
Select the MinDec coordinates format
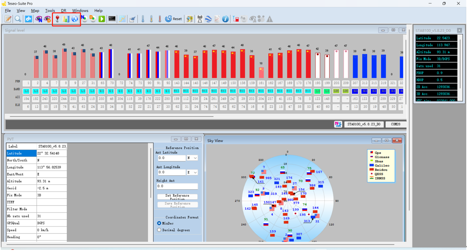point(159,223)
